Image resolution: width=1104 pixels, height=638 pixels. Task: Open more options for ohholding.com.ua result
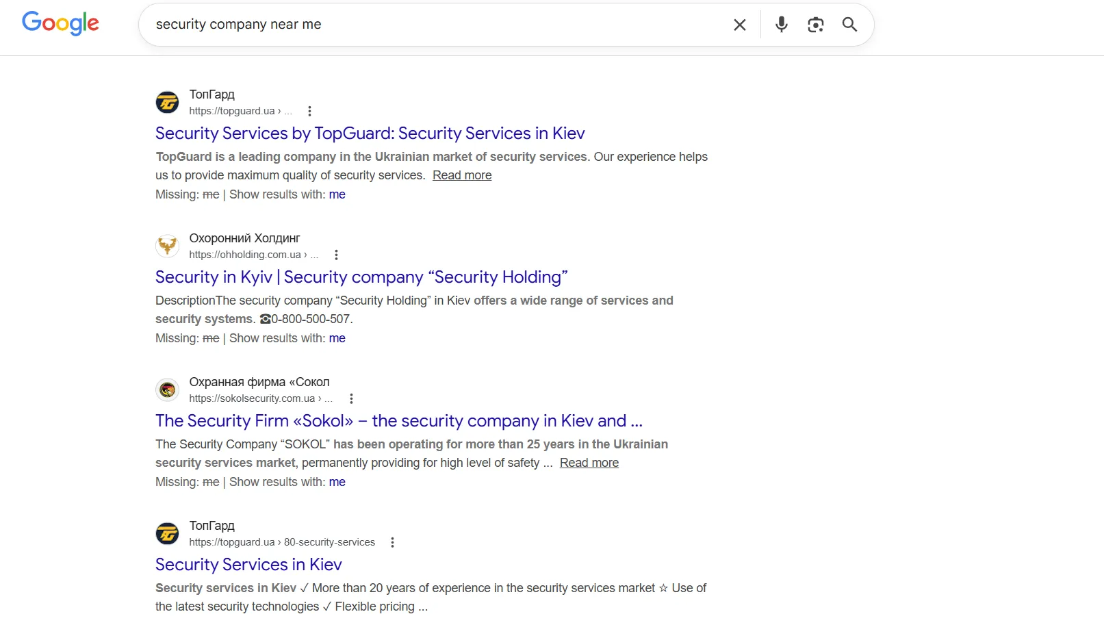click(x=336, y=255)
